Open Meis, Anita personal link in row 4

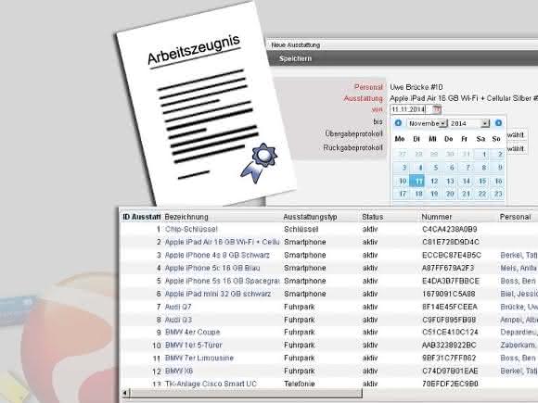pyautogui.click(x=519, y=268)
